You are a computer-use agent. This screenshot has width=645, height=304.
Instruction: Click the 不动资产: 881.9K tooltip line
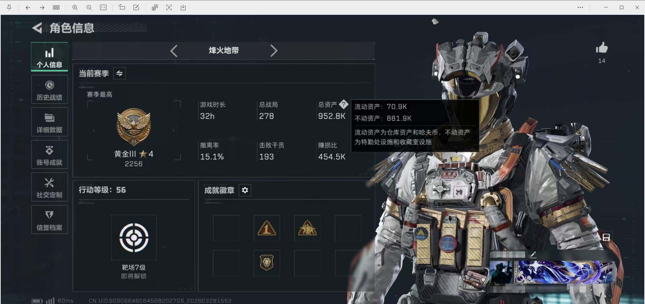click(x=383, y=118)
